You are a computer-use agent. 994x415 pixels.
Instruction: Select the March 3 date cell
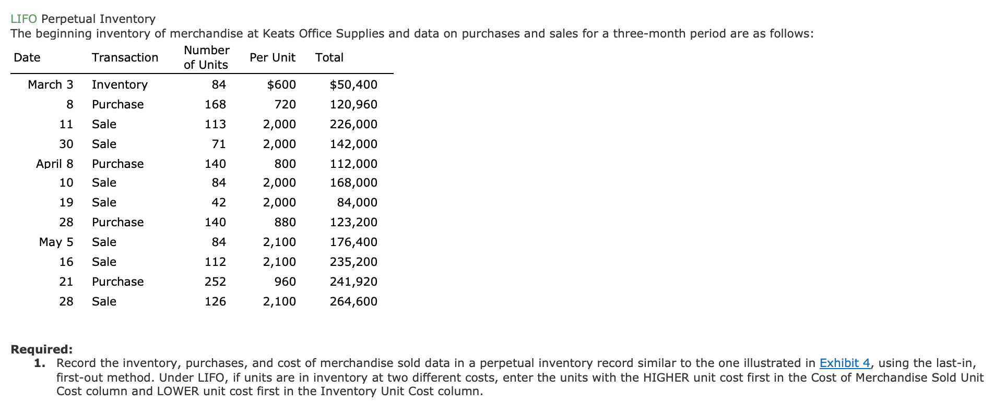[x=50, y=84]
